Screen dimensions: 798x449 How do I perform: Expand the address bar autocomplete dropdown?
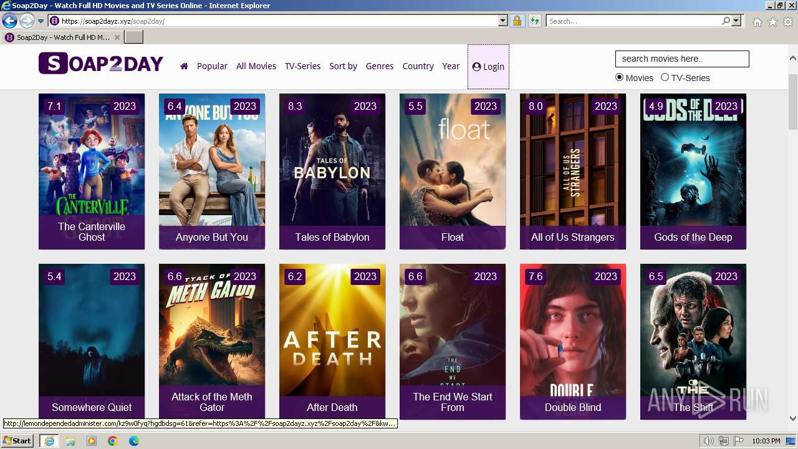point(503,21)
